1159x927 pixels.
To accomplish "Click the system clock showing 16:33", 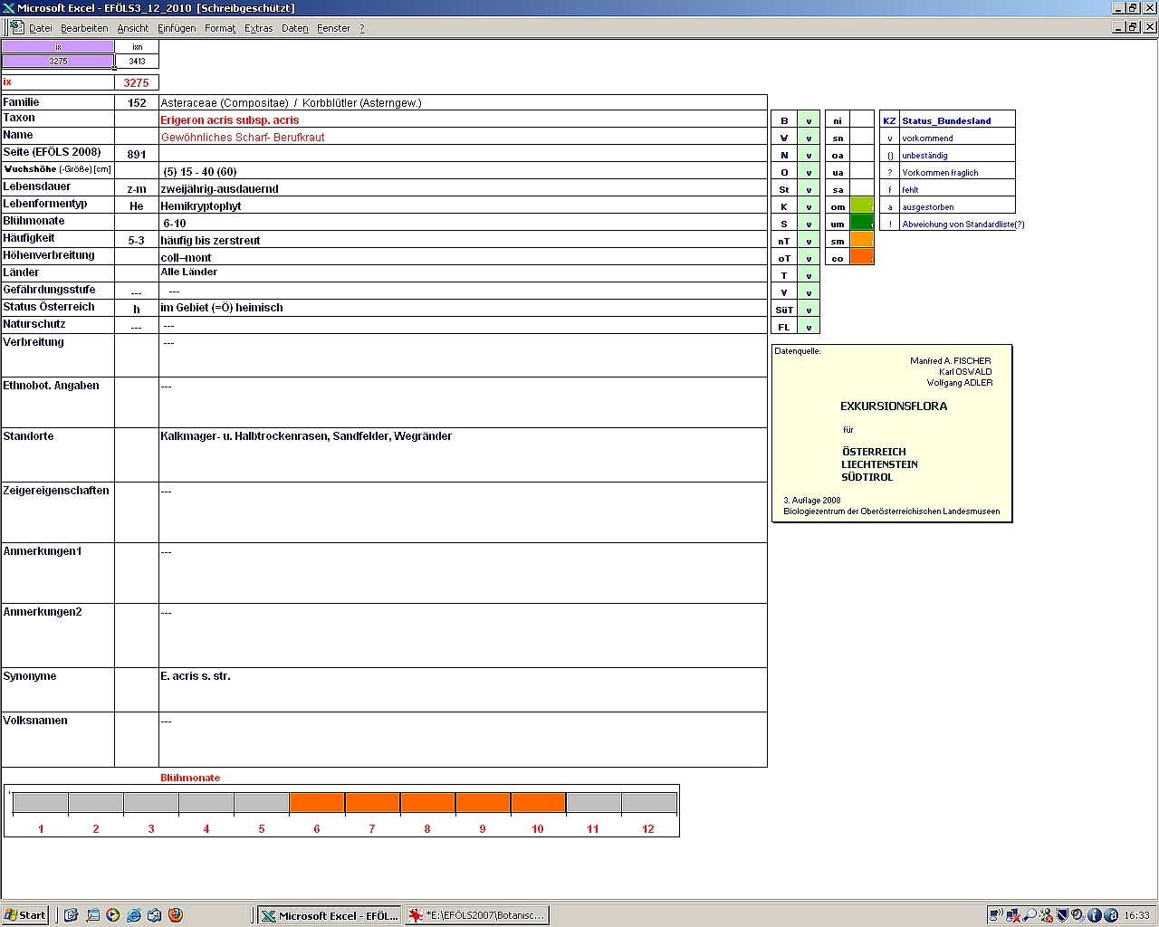I will [x=1137, y=915].
